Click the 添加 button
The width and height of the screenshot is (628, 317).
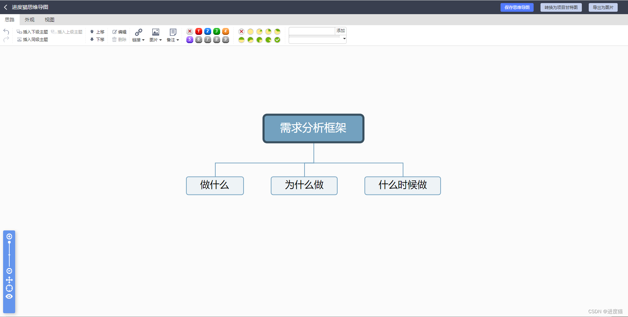coord(341,31)
